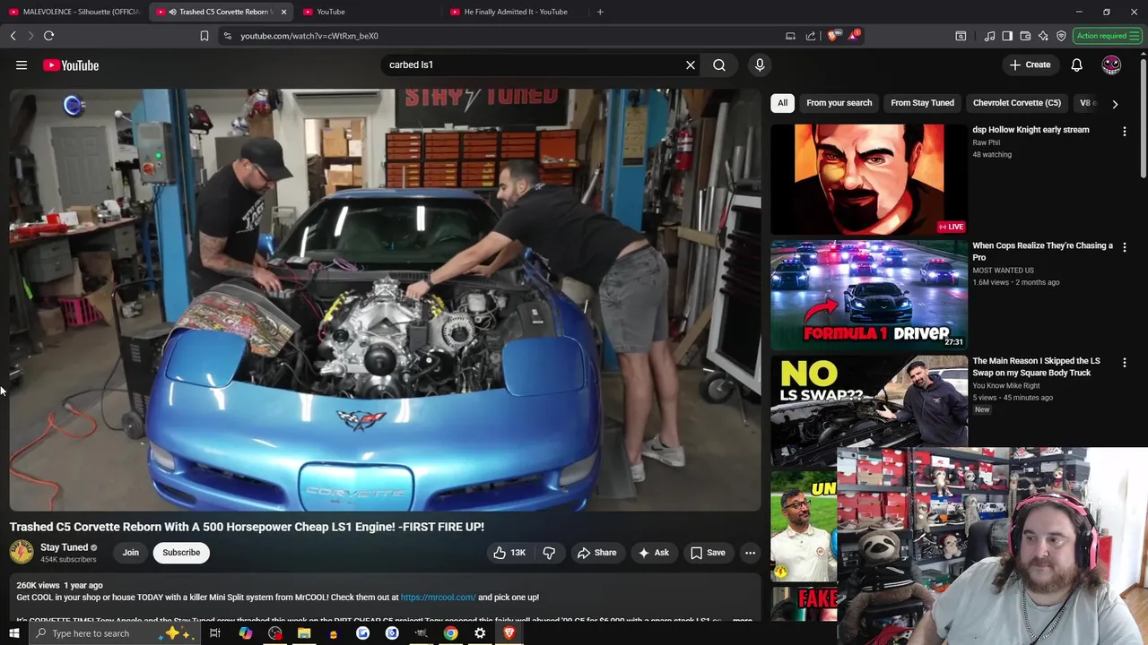Run search with the magnifier button
The width and height of the screenshot is (1148, 645).
click(719, 64)
